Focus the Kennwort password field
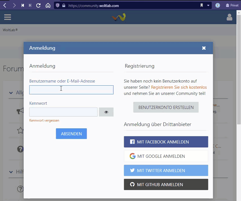 coord(63,112)
